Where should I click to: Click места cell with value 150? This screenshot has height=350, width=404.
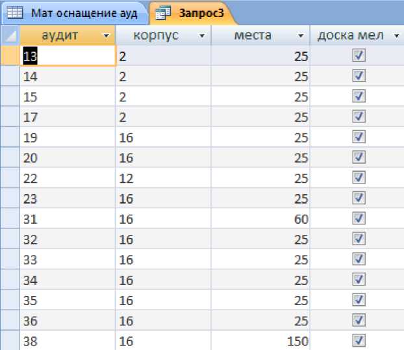point(260,341)
